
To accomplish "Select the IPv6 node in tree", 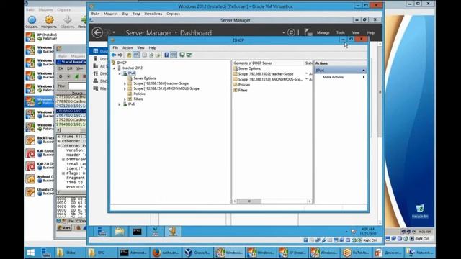I will tap(131, 104).
